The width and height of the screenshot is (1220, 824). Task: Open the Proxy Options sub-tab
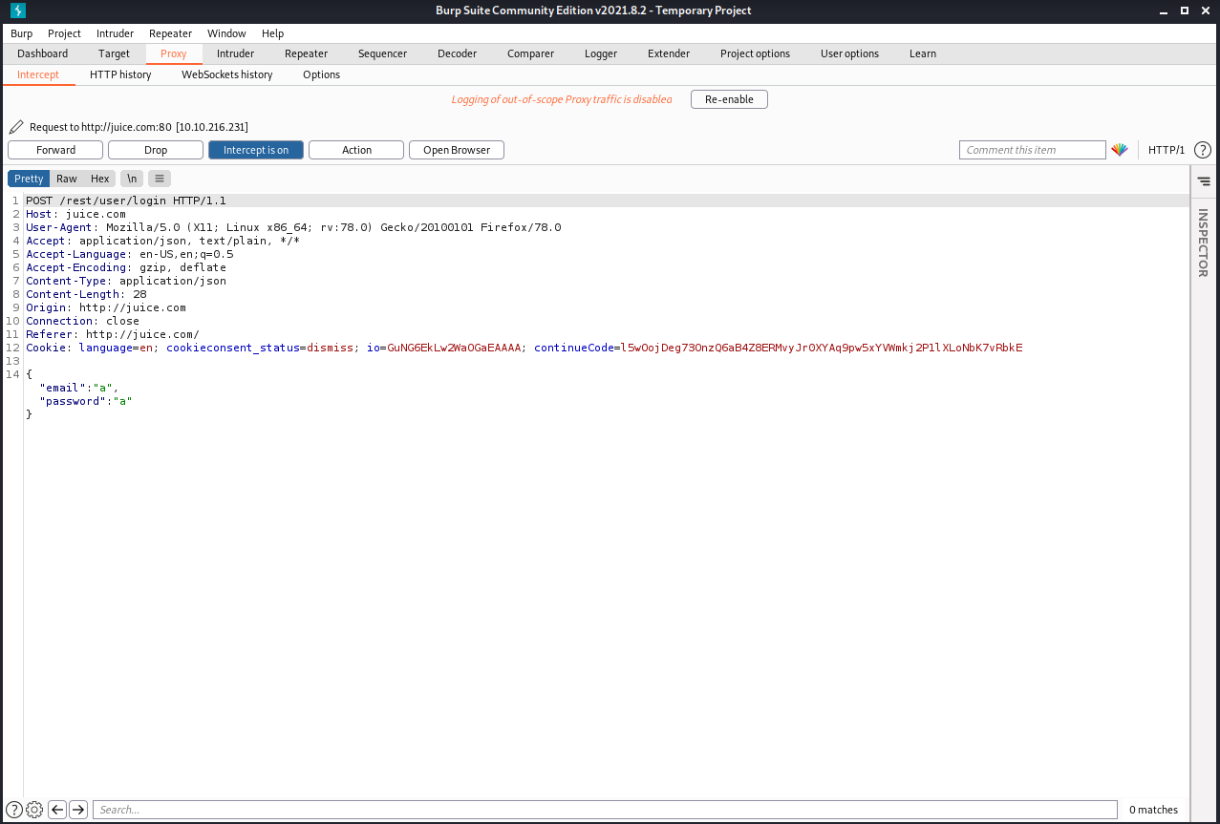click(x=321, y=74)
